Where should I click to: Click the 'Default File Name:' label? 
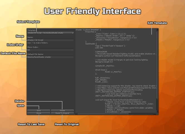point(36,54)
